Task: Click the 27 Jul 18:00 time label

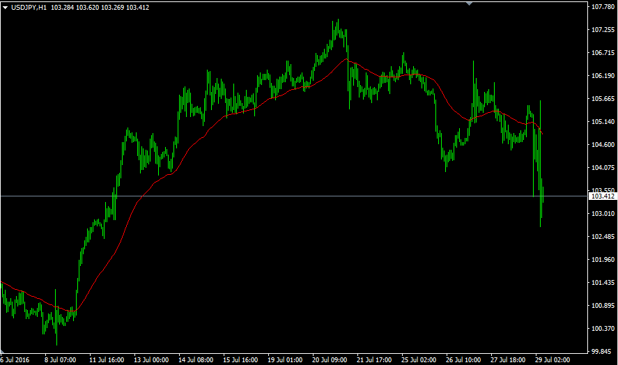Action: (508, 360)
